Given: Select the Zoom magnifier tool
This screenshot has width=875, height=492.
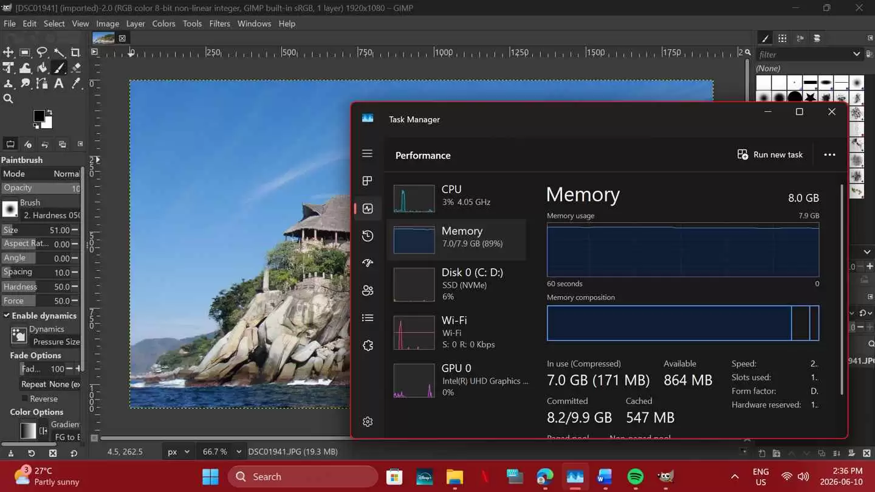Looking at the screenshot, I should [x=9, y=99].
